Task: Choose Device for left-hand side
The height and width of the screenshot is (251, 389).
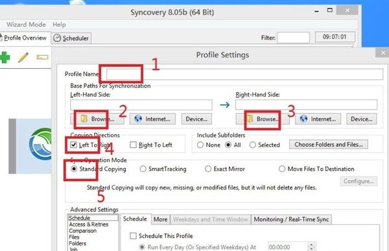Action: pos(196,119)
